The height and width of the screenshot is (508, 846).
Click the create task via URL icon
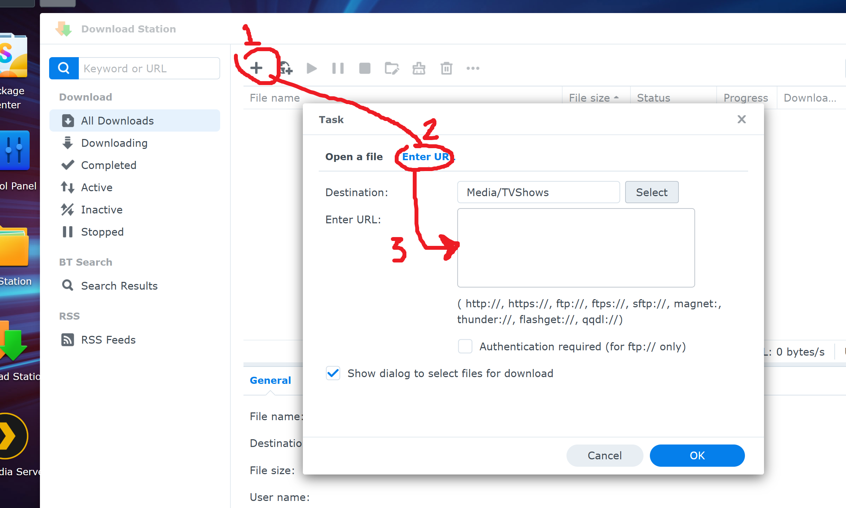coord(286,68)
